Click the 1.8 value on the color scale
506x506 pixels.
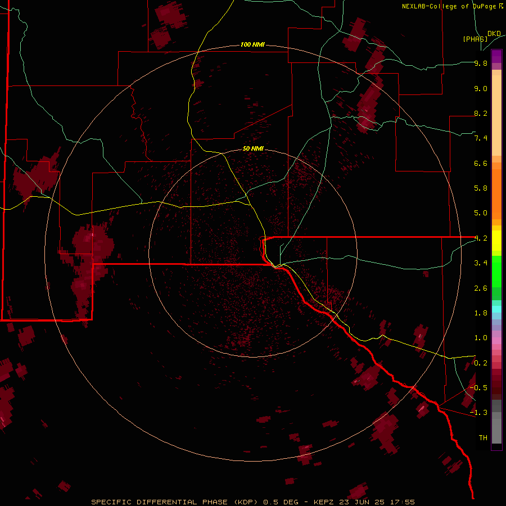pyautogui.click(x=481, y=313)
